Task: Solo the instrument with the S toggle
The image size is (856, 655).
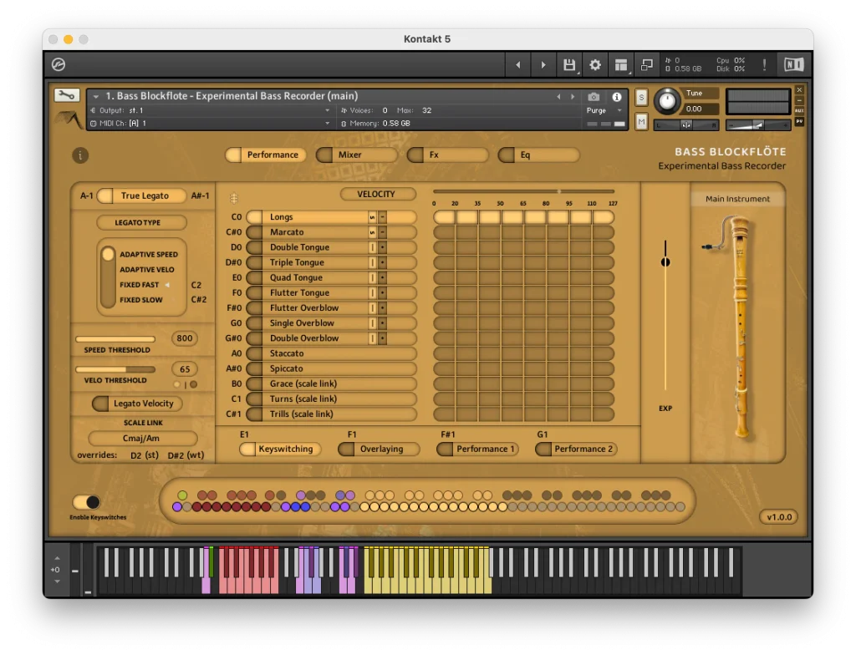Action: (641, 98)
